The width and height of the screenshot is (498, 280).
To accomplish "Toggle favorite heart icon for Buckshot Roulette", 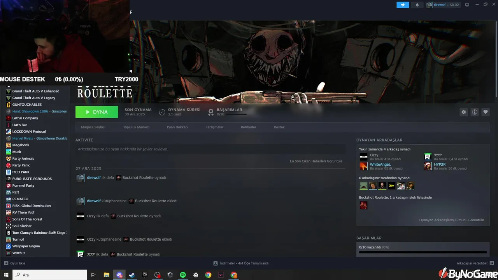I will (x=486, y=112).
